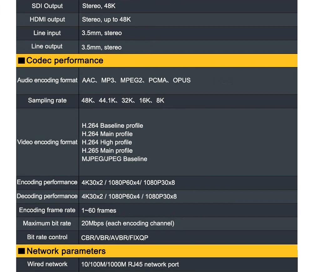This screenshot has width=313, height=272.
Task: Click the OPUS audio format text
Action: (x=182, y=80)
